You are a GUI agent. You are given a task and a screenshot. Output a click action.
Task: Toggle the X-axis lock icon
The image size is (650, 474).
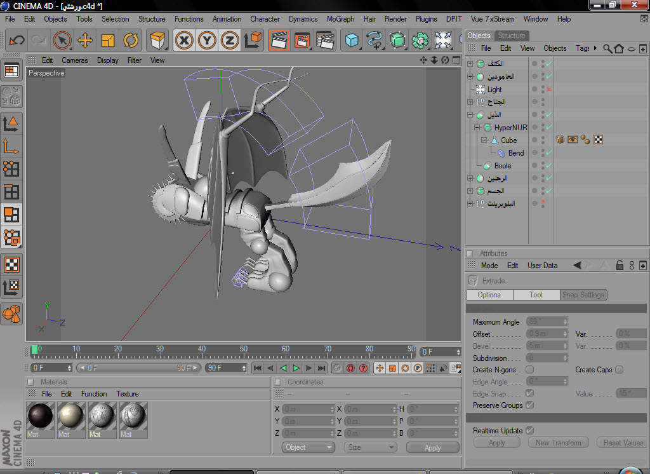tap(184, 41)
